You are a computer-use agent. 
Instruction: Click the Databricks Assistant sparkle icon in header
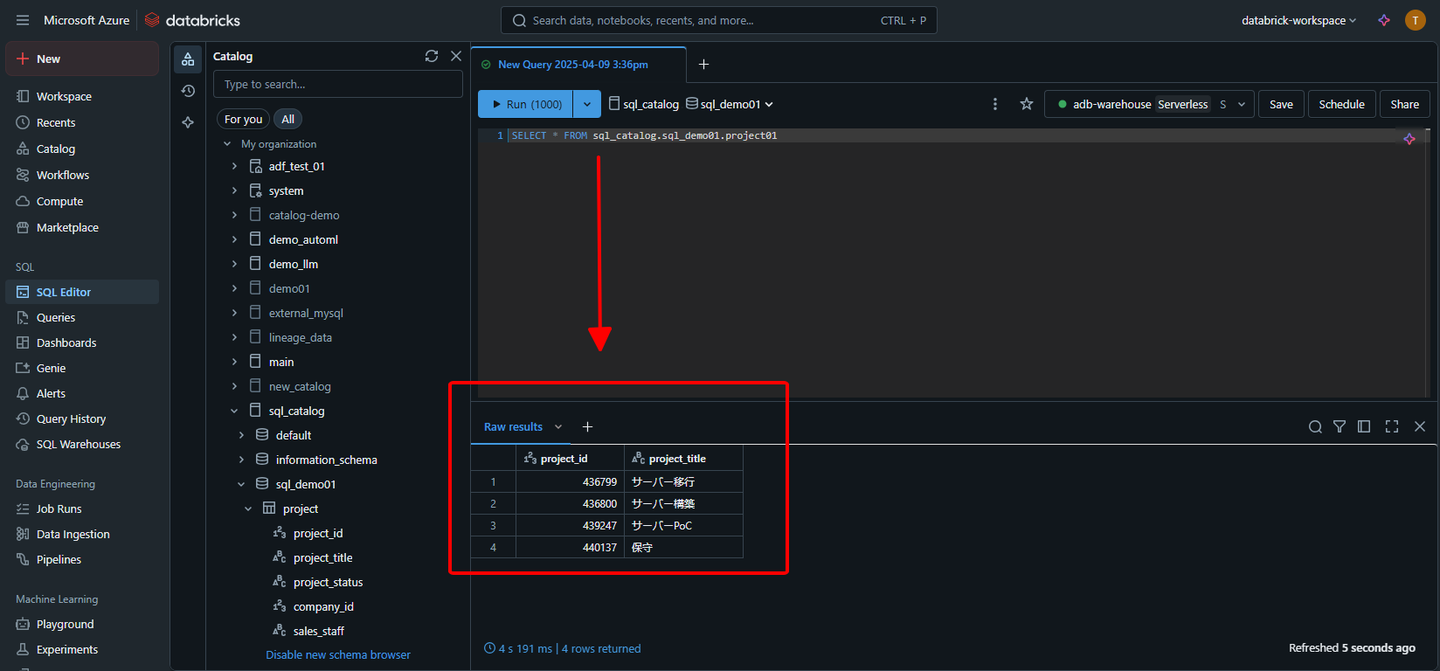tap(1384, 20)
